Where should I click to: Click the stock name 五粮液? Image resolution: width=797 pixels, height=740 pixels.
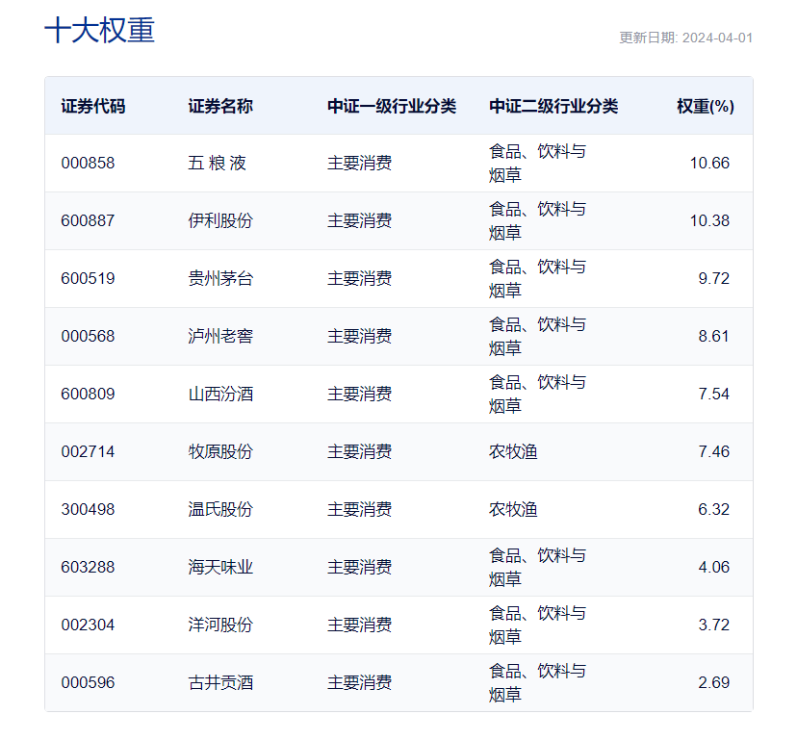217,164
